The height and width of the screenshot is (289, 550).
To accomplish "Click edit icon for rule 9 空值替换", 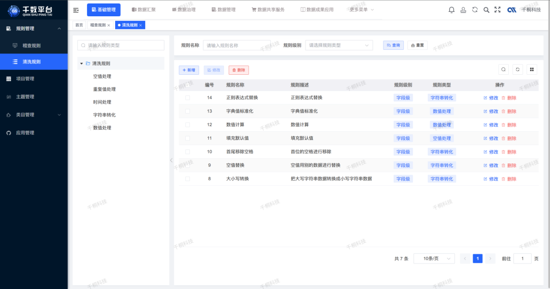I will click(485, 165).
